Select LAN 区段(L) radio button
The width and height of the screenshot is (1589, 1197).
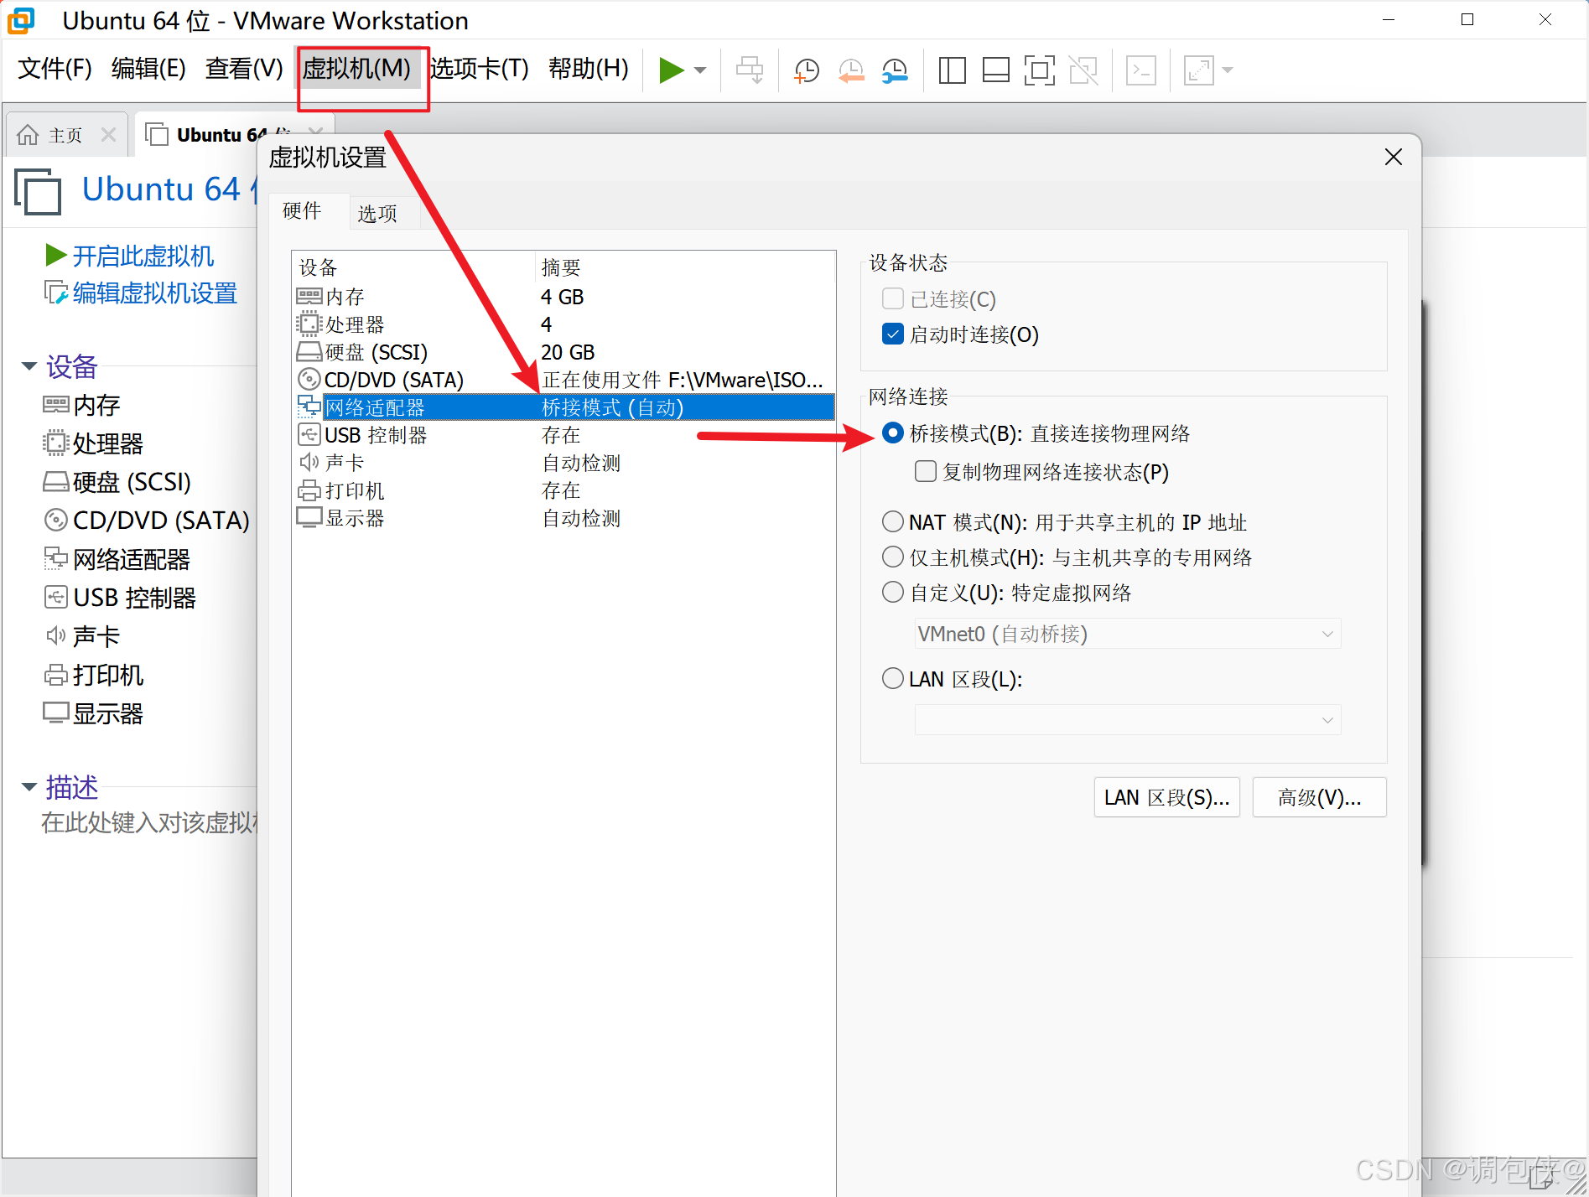(893, 678)
